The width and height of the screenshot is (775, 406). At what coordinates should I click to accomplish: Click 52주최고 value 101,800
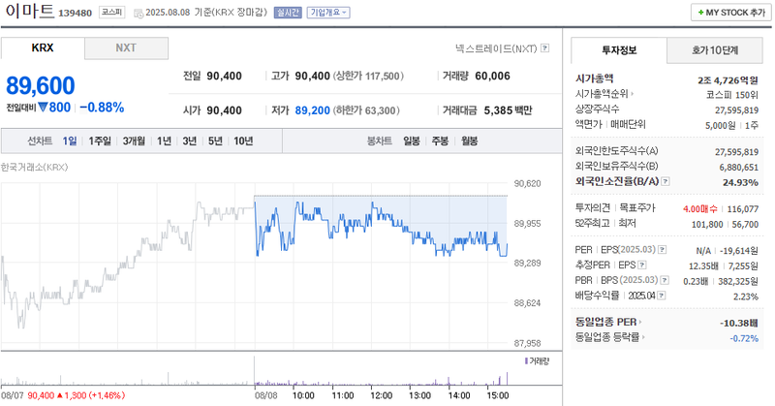[707, 225]
